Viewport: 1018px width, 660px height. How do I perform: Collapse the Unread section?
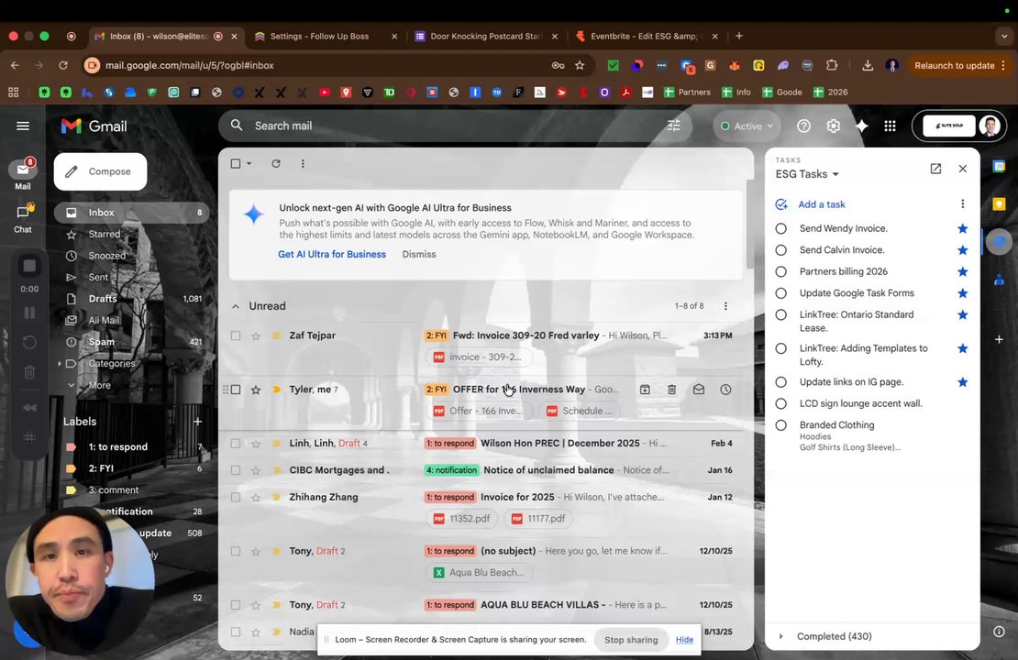(x=236, y=306)
